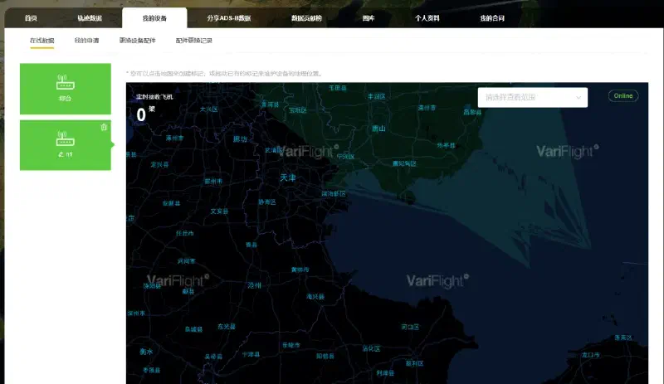Click 海兴县 on the map
This screenshot has width=664, height=384.
(315, 297)
